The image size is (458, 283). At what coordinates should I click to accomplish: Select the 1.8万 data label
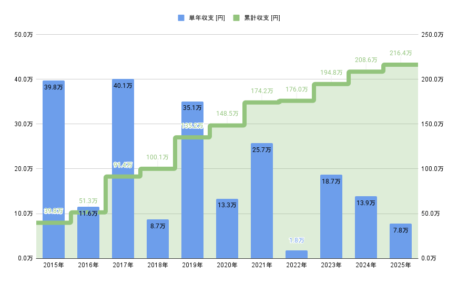[297, 240]
